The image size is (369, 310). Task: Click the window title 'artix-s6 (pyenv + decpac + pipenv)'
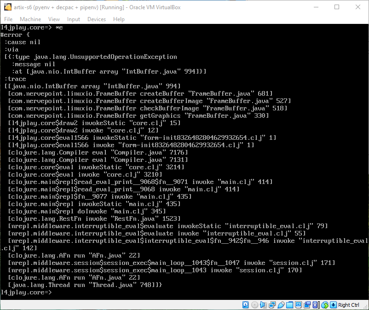click(x=56, y=7)
